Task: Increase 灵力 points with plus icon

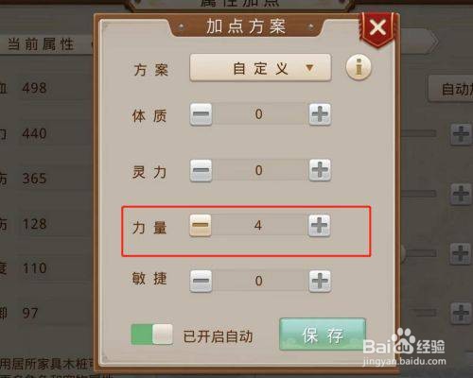Action: coord(320,170)
